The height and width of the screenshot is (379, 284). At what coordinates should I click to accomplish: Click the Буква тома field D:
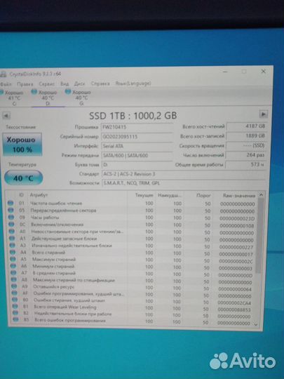click(137, 165)
